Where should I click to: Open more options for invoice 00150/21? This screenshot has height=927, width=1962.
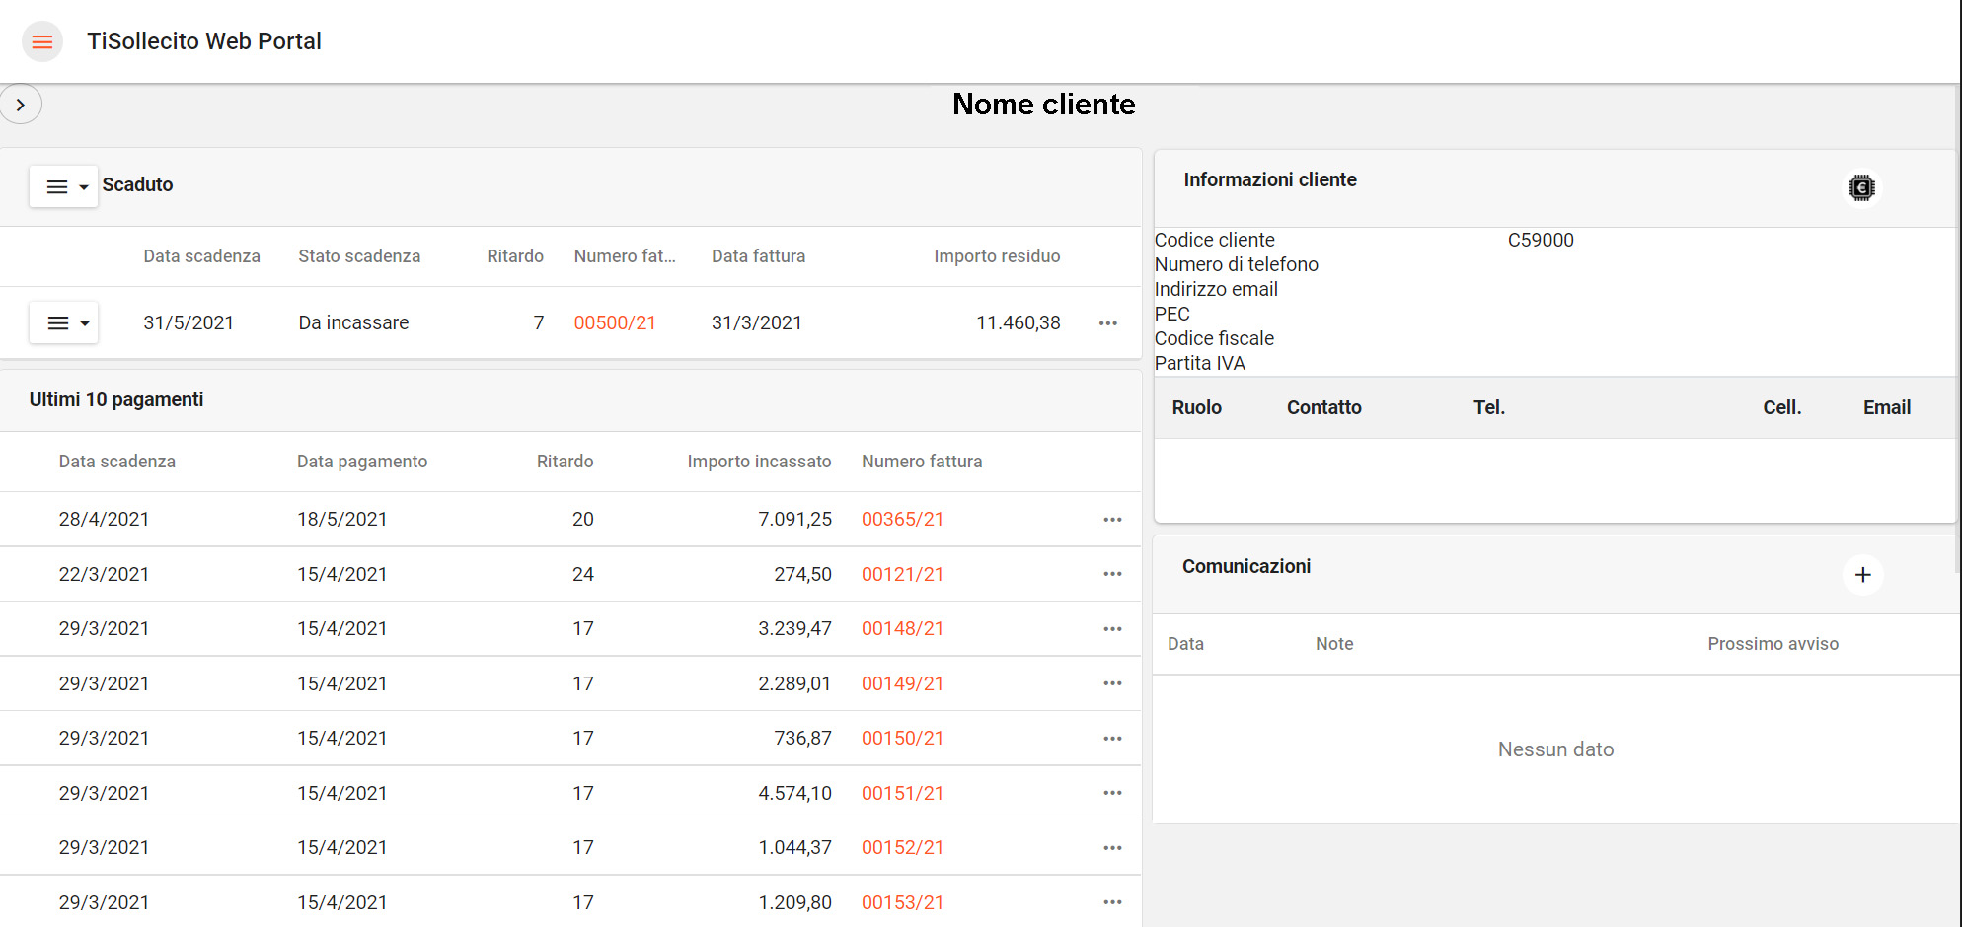1112,738
